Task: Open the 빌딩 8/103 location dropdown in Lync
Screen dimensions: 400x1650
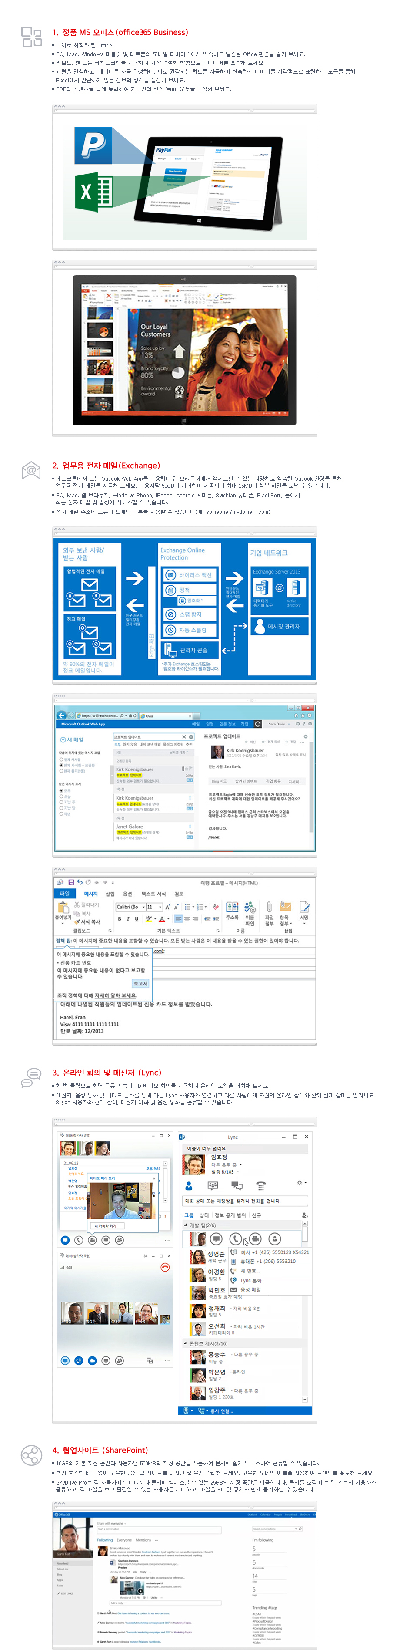Action: (237, 1171)
